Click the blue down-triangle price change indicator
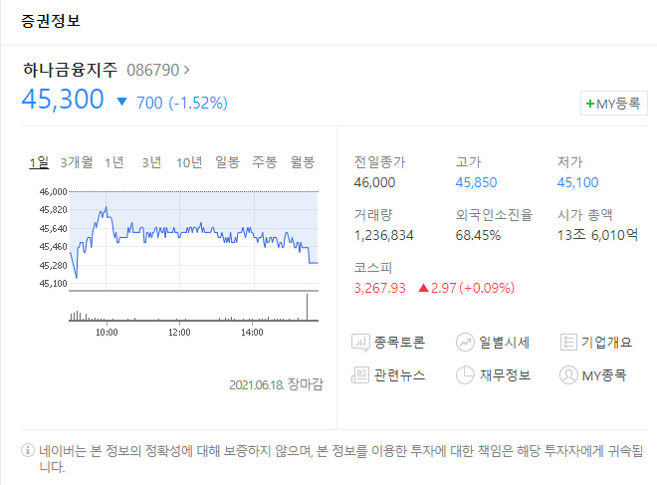 (x=121, y=102)
